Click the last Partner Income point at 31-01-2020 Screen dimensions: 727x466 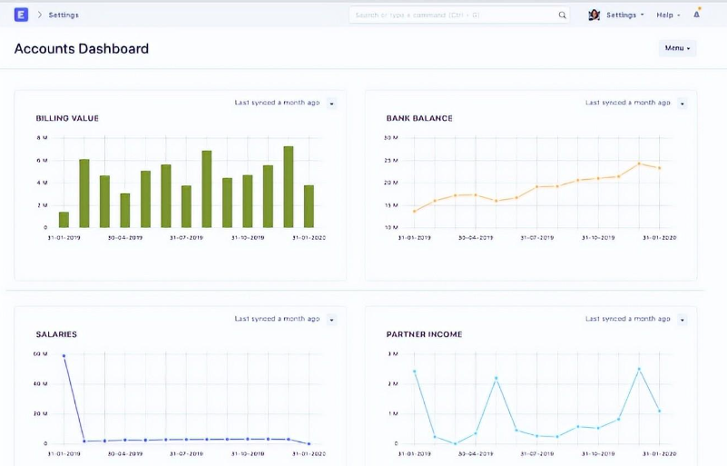click(659, 411)
